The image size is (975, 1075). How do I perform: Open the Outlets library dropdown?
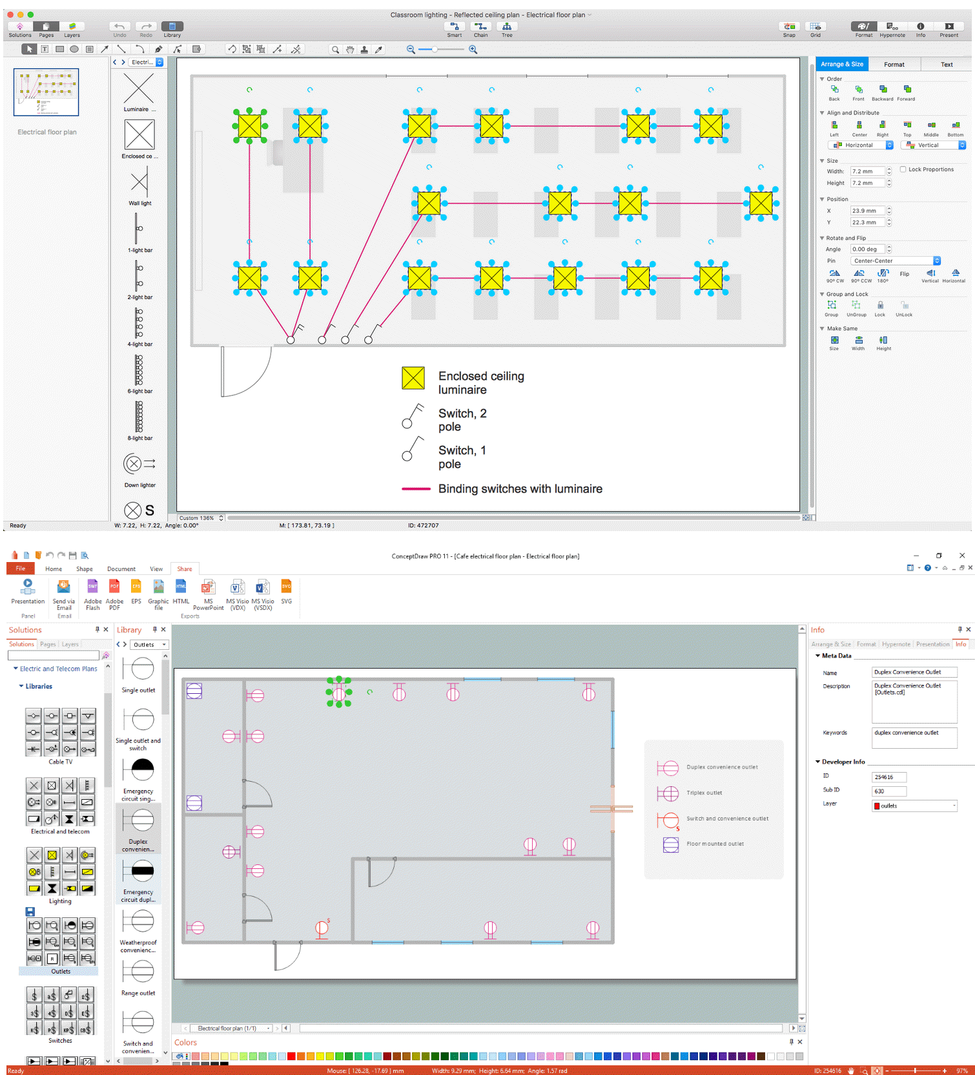(x=149, y=645)
